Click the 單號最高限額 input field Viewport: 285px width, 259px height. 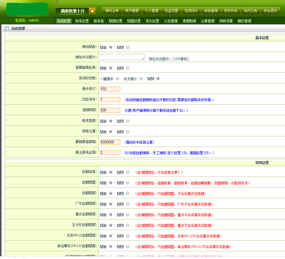[x=110, y=142]
